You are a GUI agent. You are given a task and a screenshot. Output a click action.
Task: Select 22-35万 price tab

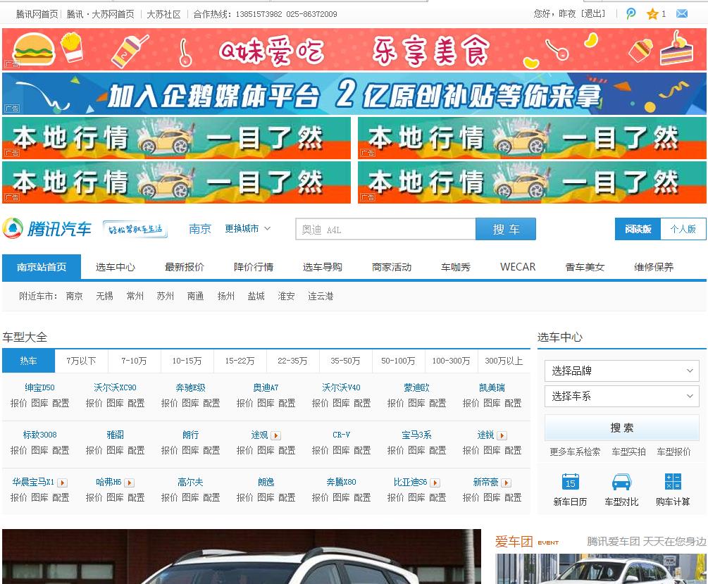click(292, 361)
